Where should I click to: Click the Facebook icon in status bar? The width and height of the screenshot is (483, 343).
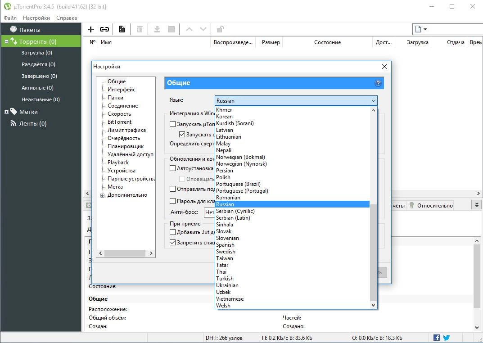point(436,337)
